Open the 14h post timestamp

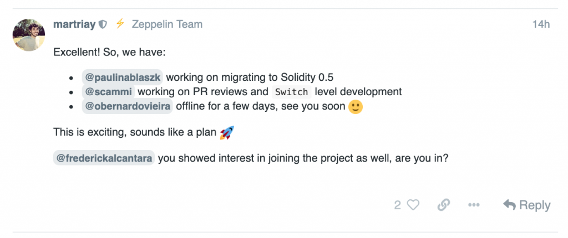[541, 24]
